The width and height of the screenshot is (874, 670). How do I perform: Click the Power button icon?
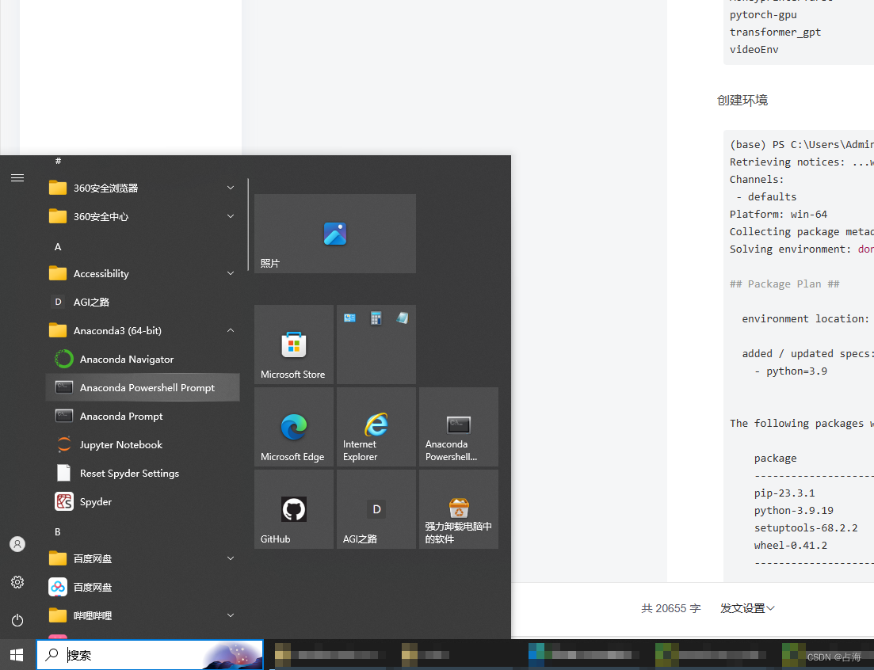click(17, 620)
